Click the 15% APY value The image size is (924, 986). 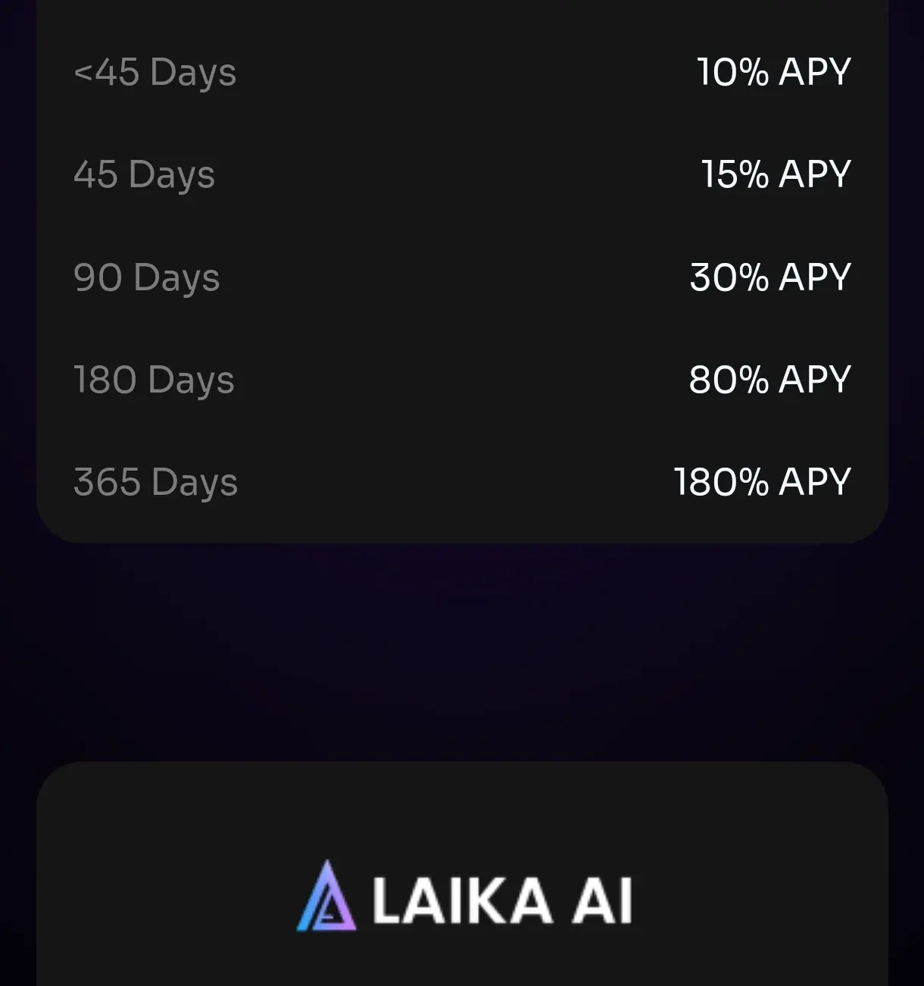click(776, 174)
